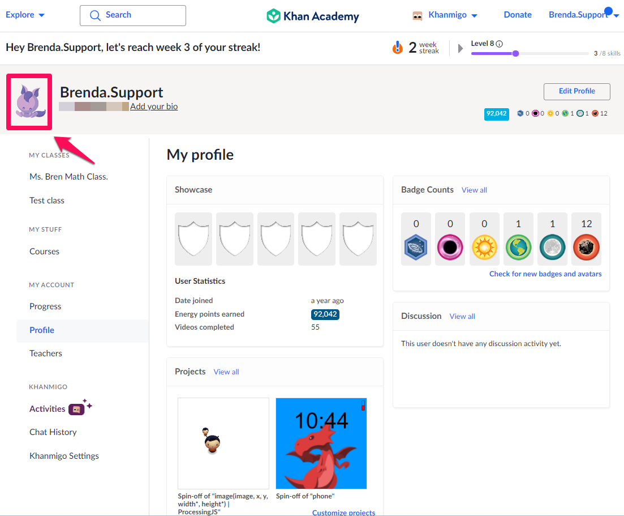624x516 pixels.
Task: Click the Challenge Patch badge in Badge Counts
Action: pyautogui.click(x=416, y=247)
